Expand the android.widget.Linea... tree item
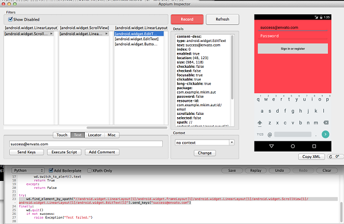 click(107, 34)
